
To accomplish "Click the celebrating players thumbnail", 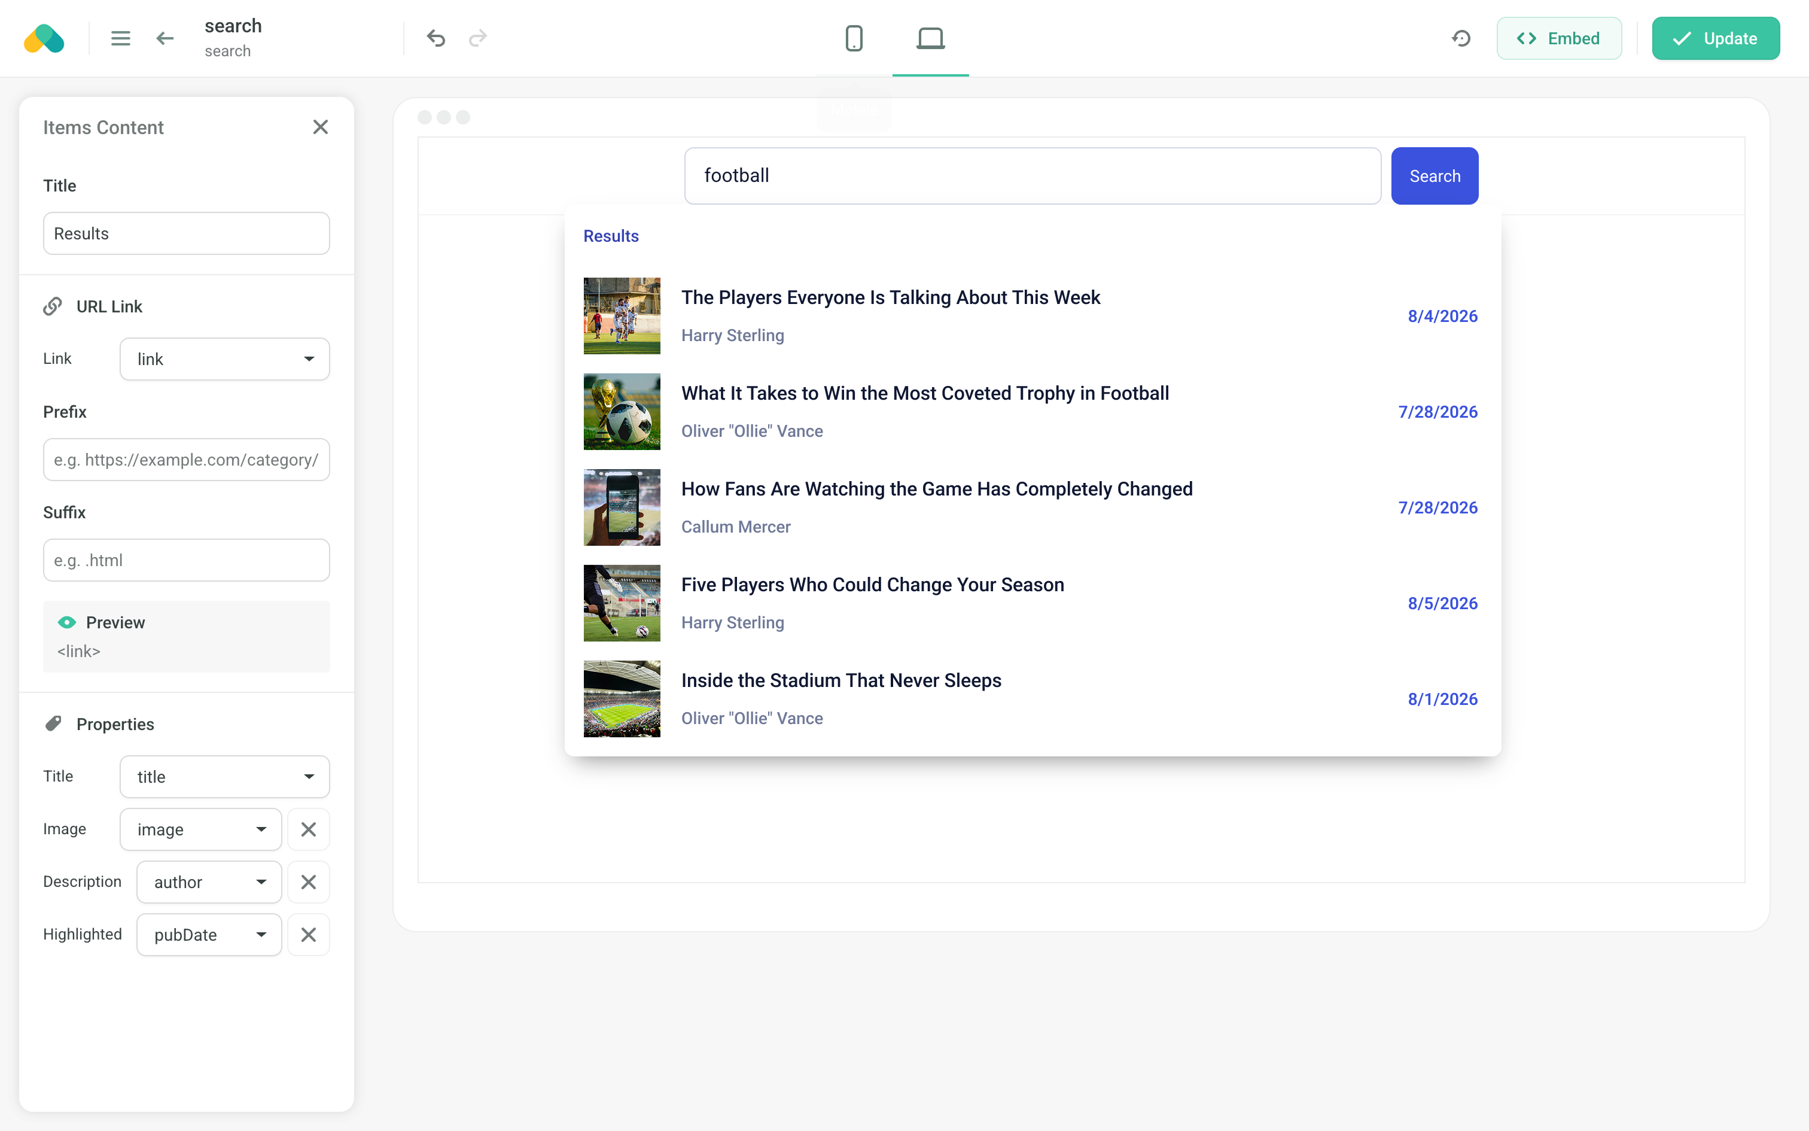I will pyautogui.click(x=622, y=316).
